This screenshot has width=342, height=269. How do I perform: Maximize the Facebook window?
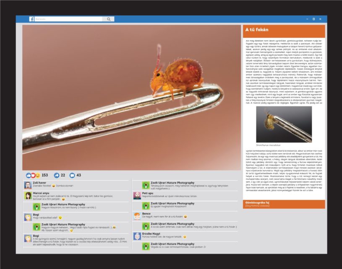(313, 19)
